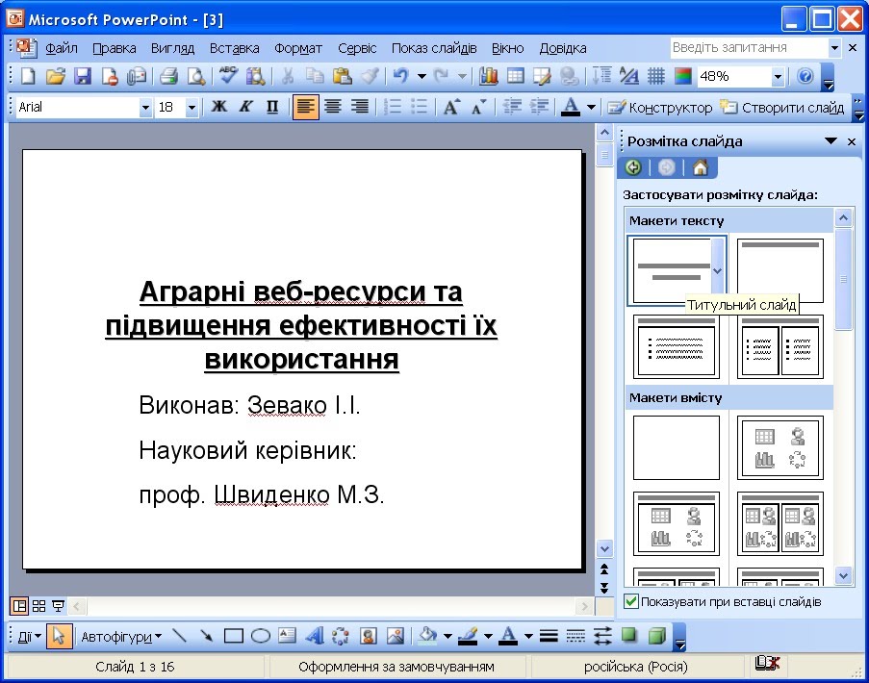Click the Paste clipboard icon

coord(342,76)
